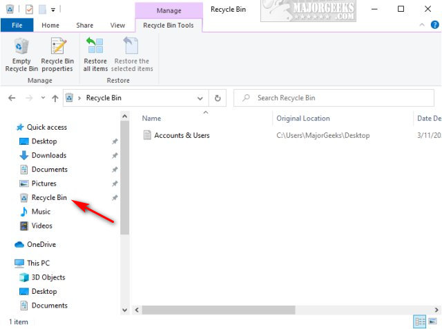Switch to large icons view
The height and width of the screenshot is (329, 442).
(x=432, y=321)
